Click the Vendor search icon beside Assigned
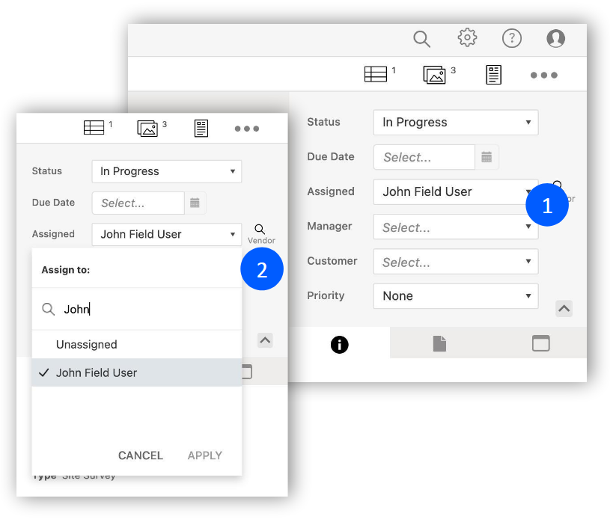This screenshot has height=525, width=610. click(260, 230)
